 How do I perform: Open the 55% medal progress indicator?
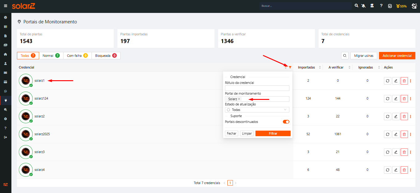coord(402,6)
